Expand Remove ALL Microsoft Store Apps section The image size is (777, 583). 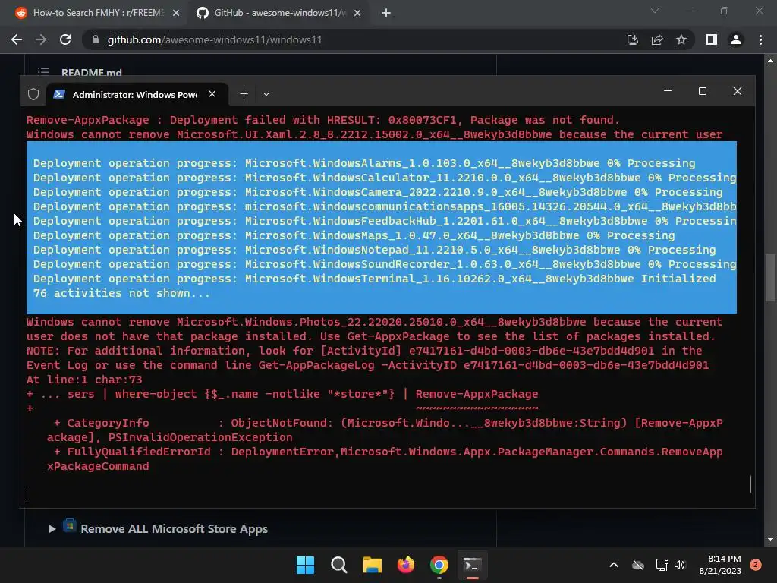click(52, 529)
